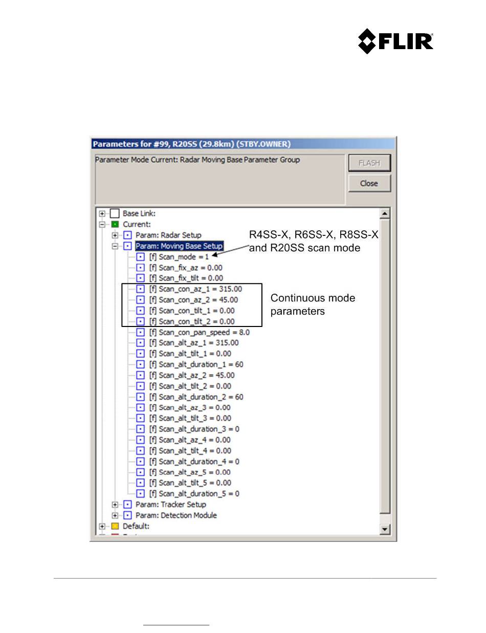
Task: Select the Scan_mode = 1 parameter
Action: 179,257
